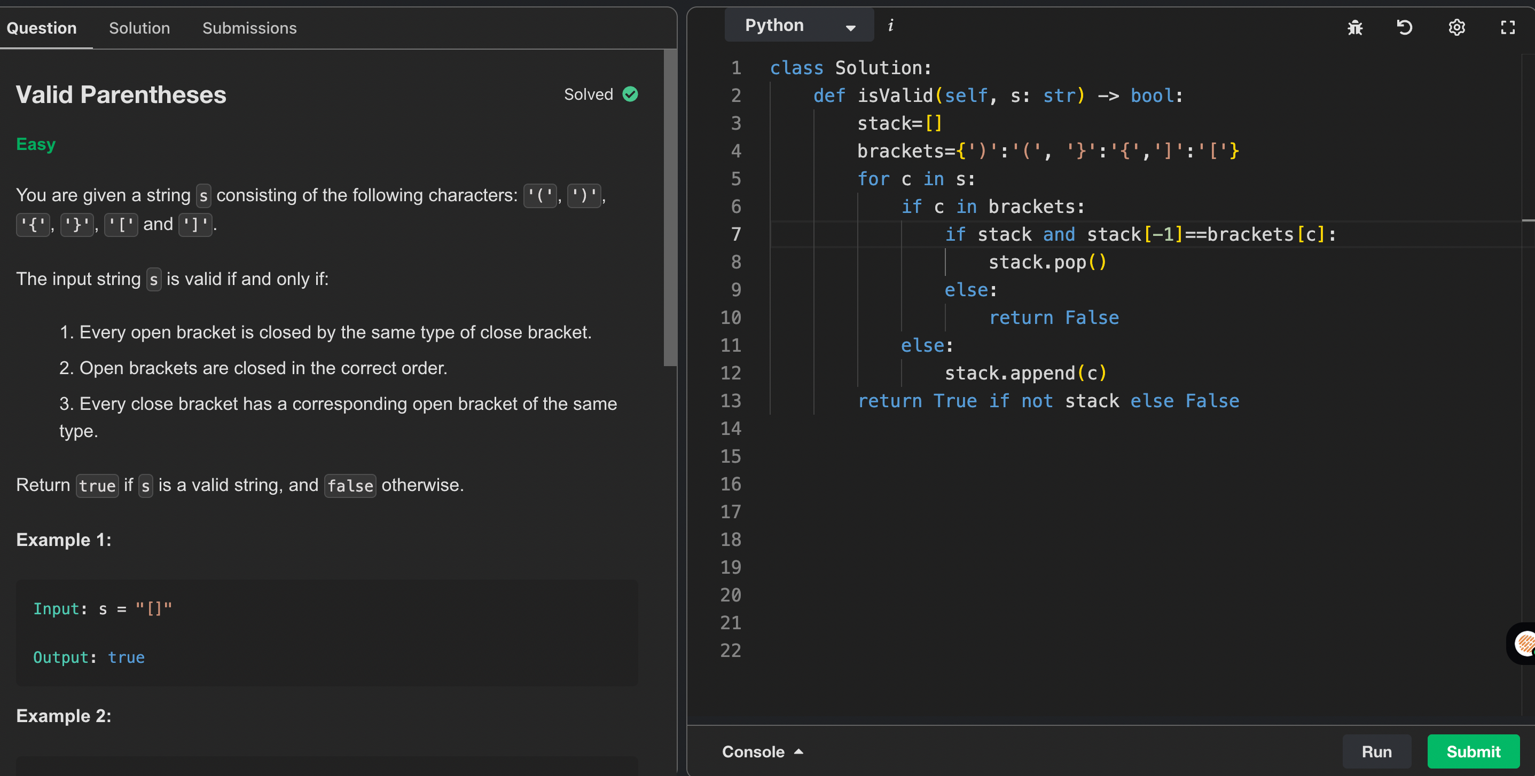Enter fullscreen editor mode

1508,27
